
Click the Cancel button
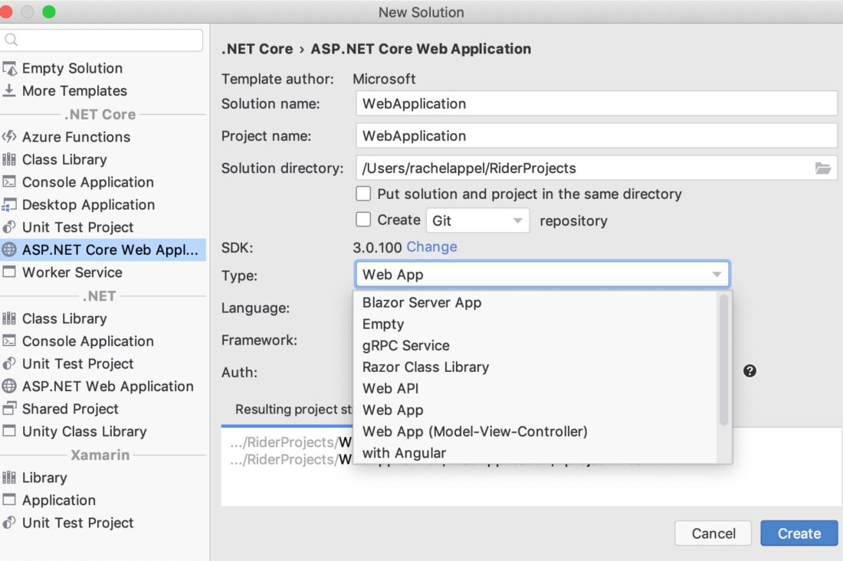tap(713, 533)
